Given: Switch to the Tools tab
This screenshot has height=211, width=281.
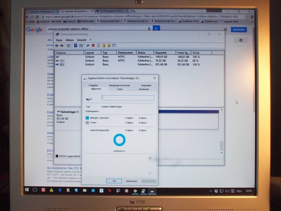Looking at the screenshot, I should coord(119,89).
